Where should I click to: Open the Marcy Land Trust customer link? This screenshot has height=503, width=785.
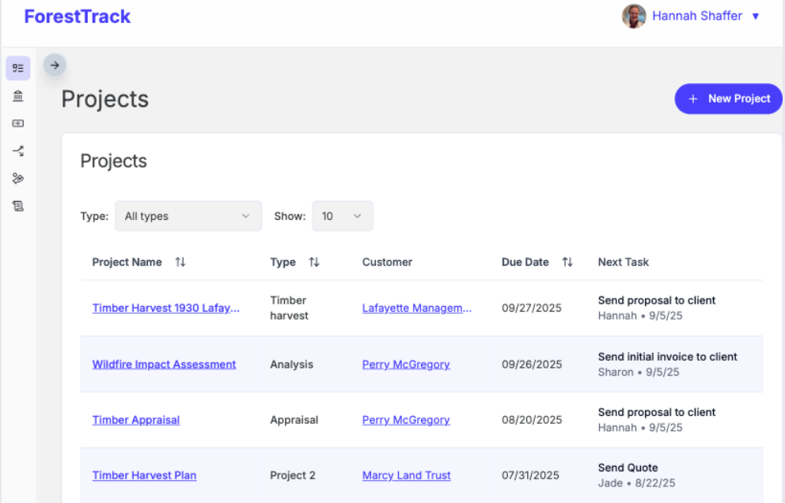coord(406,475)
